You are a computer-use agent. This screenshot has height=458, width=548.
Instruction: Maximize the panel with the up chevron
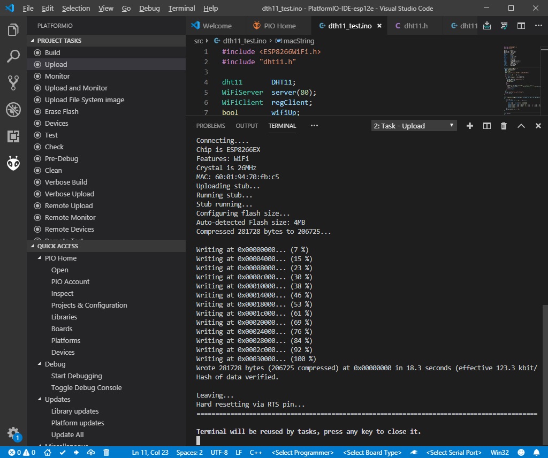521,126
